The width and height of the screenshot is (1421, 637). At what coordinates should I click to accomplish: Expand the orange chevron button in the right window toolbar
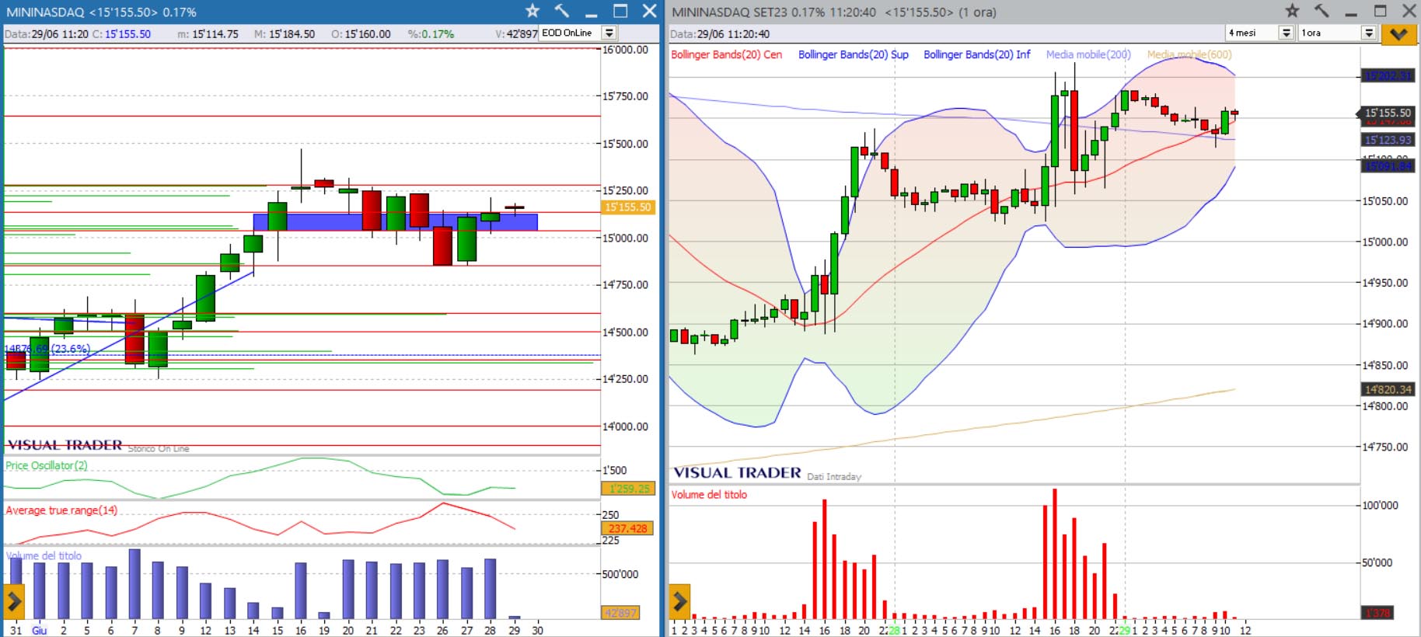point(1398,33)
